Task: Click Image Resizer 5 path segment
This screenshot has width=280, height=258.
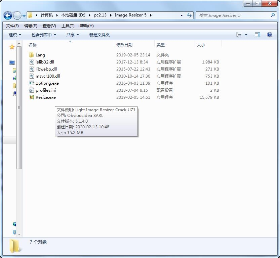Action: pyautogui.click(x=130, y=15)
